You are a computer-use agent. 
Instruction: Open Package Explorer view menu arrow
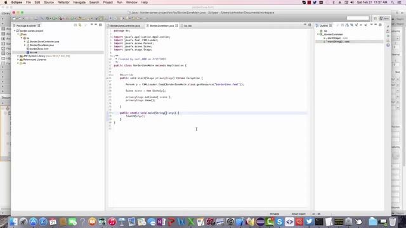[91, 25]
